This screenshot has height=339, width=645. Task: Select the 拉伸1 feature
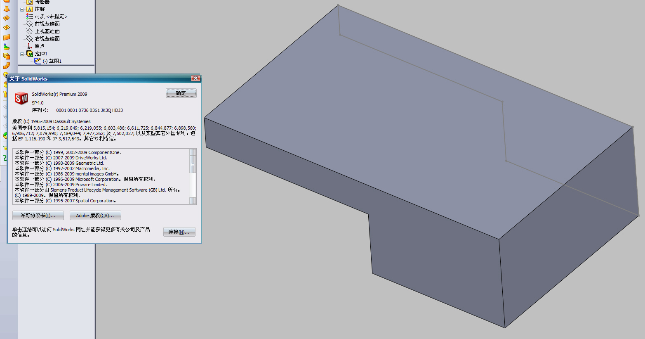coord(41,54)
